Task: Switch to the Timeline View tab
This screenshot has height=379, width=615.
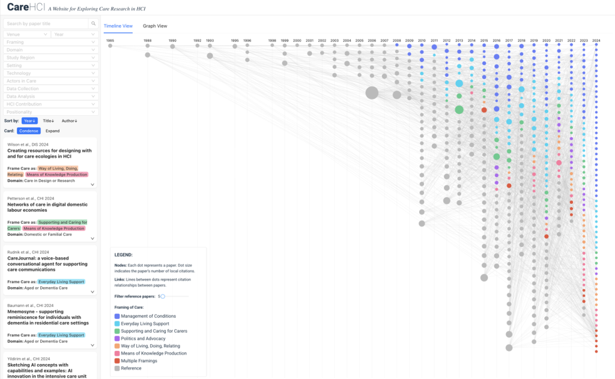Action: 118,26
